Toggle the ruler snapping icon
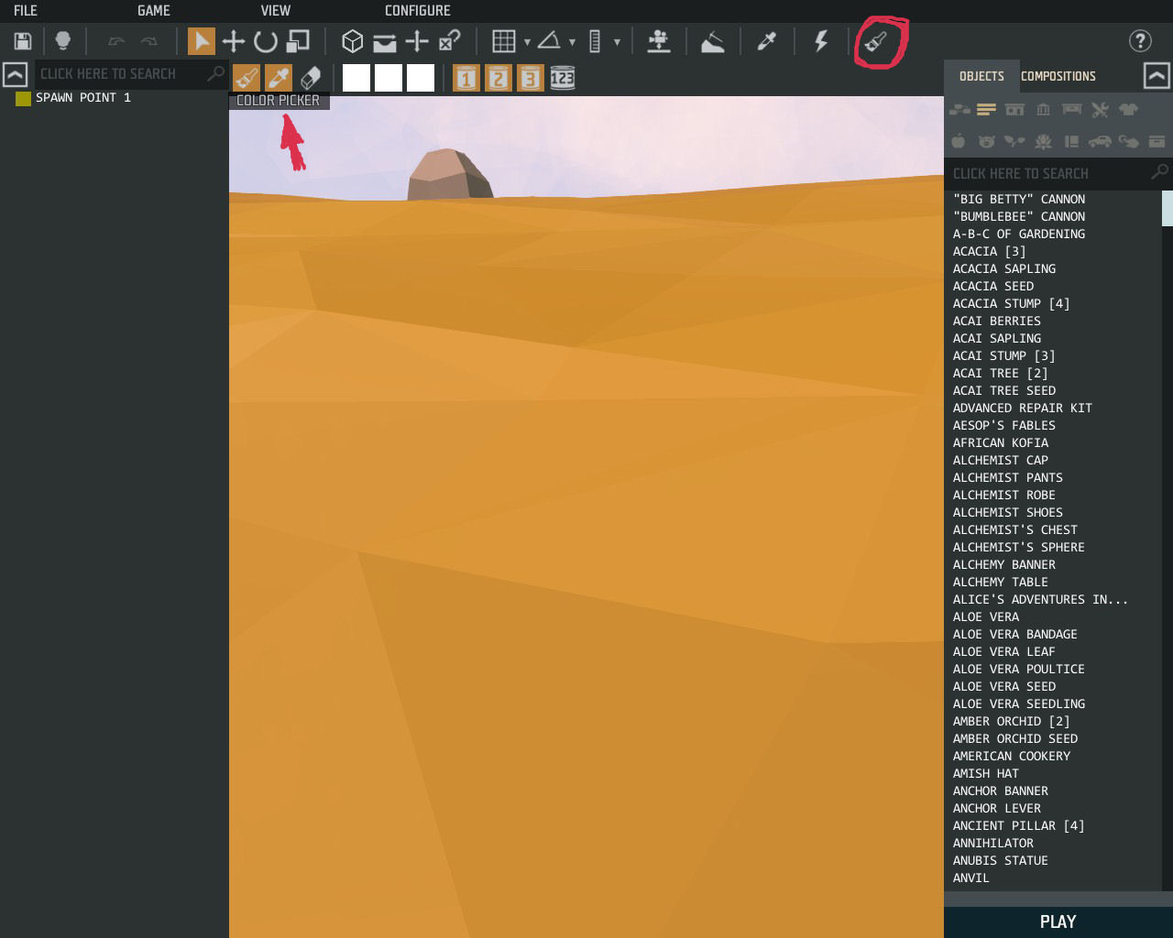 pos(595,41)
